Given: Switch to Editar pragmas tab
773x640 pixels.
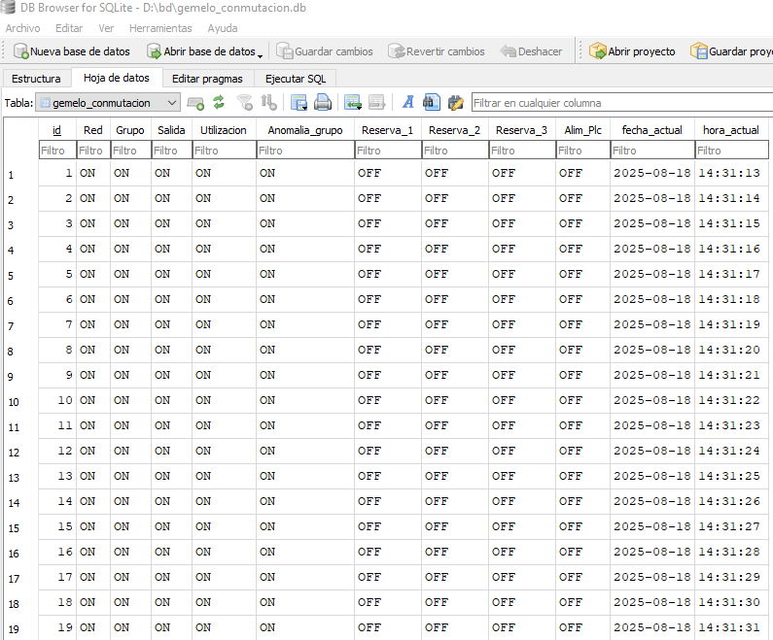Looking at the screenshot, I should [207, 79].
